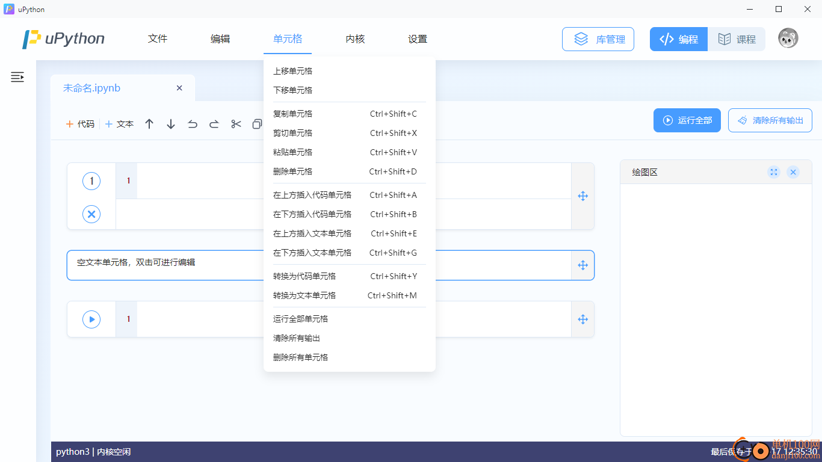Open the 库管理 library manager
This screenshot has height=462, width=822.
pyautogui.click(x=598, y=39)
